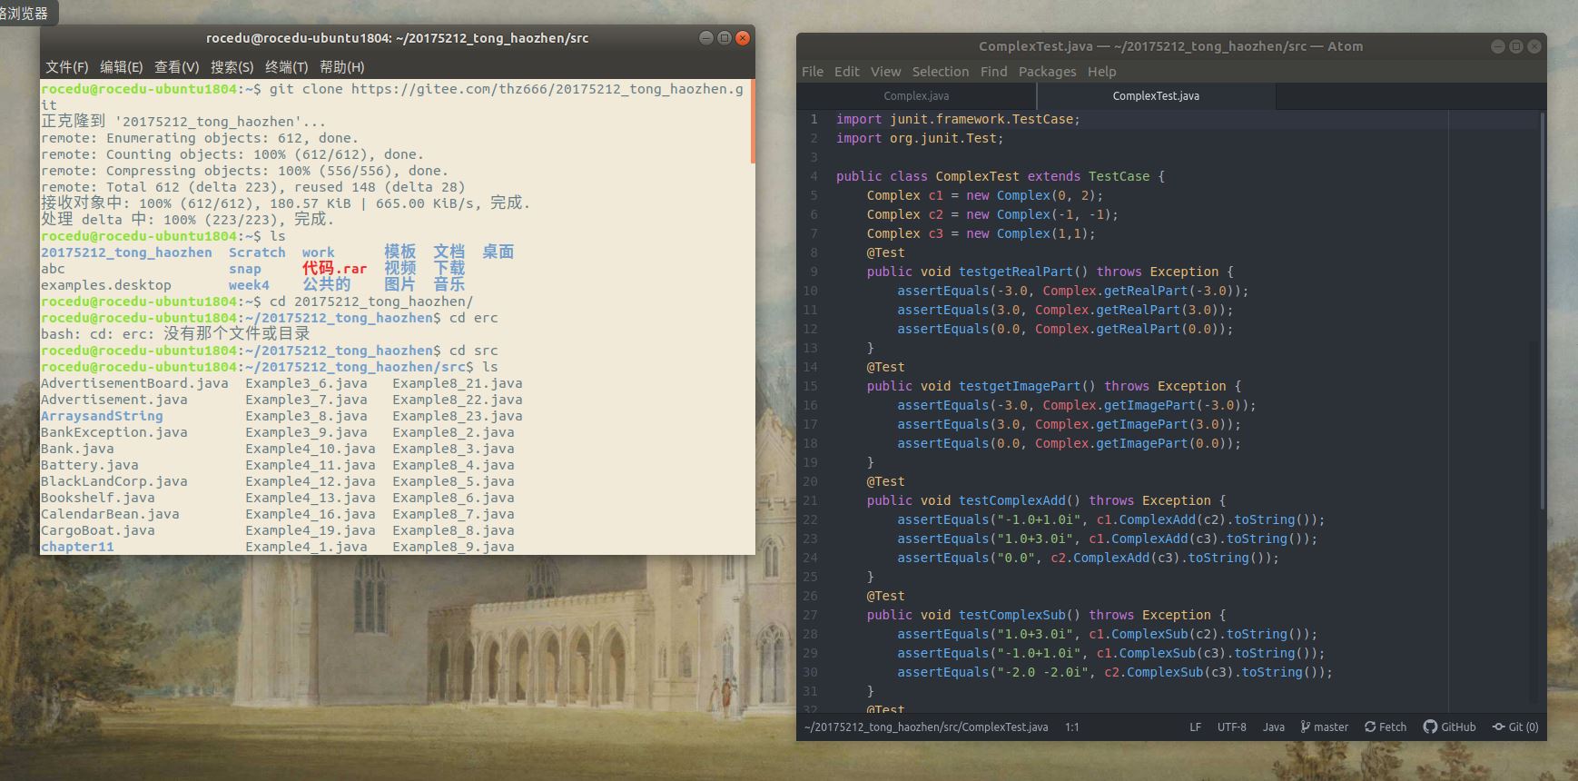This screenshot has height=781, width=1578.
Task: Close the terminal window
Action: [x=743, y=38]
